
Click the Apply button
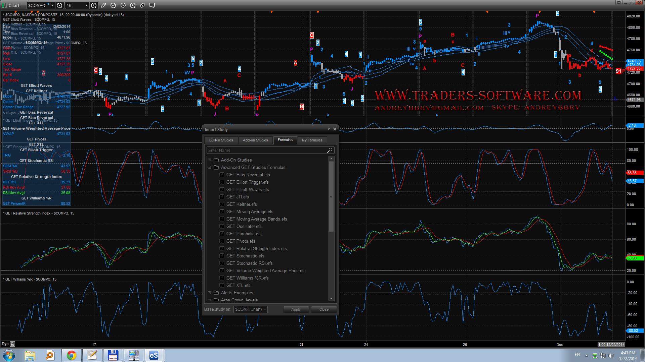point(296,309)
